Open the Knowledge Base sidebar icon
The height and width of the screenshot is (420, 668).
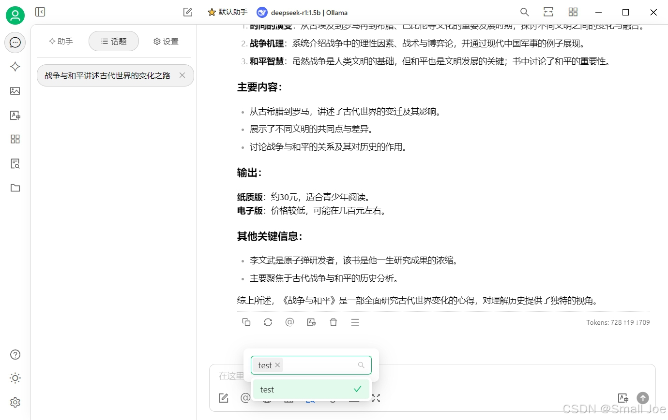coord(15,163)
